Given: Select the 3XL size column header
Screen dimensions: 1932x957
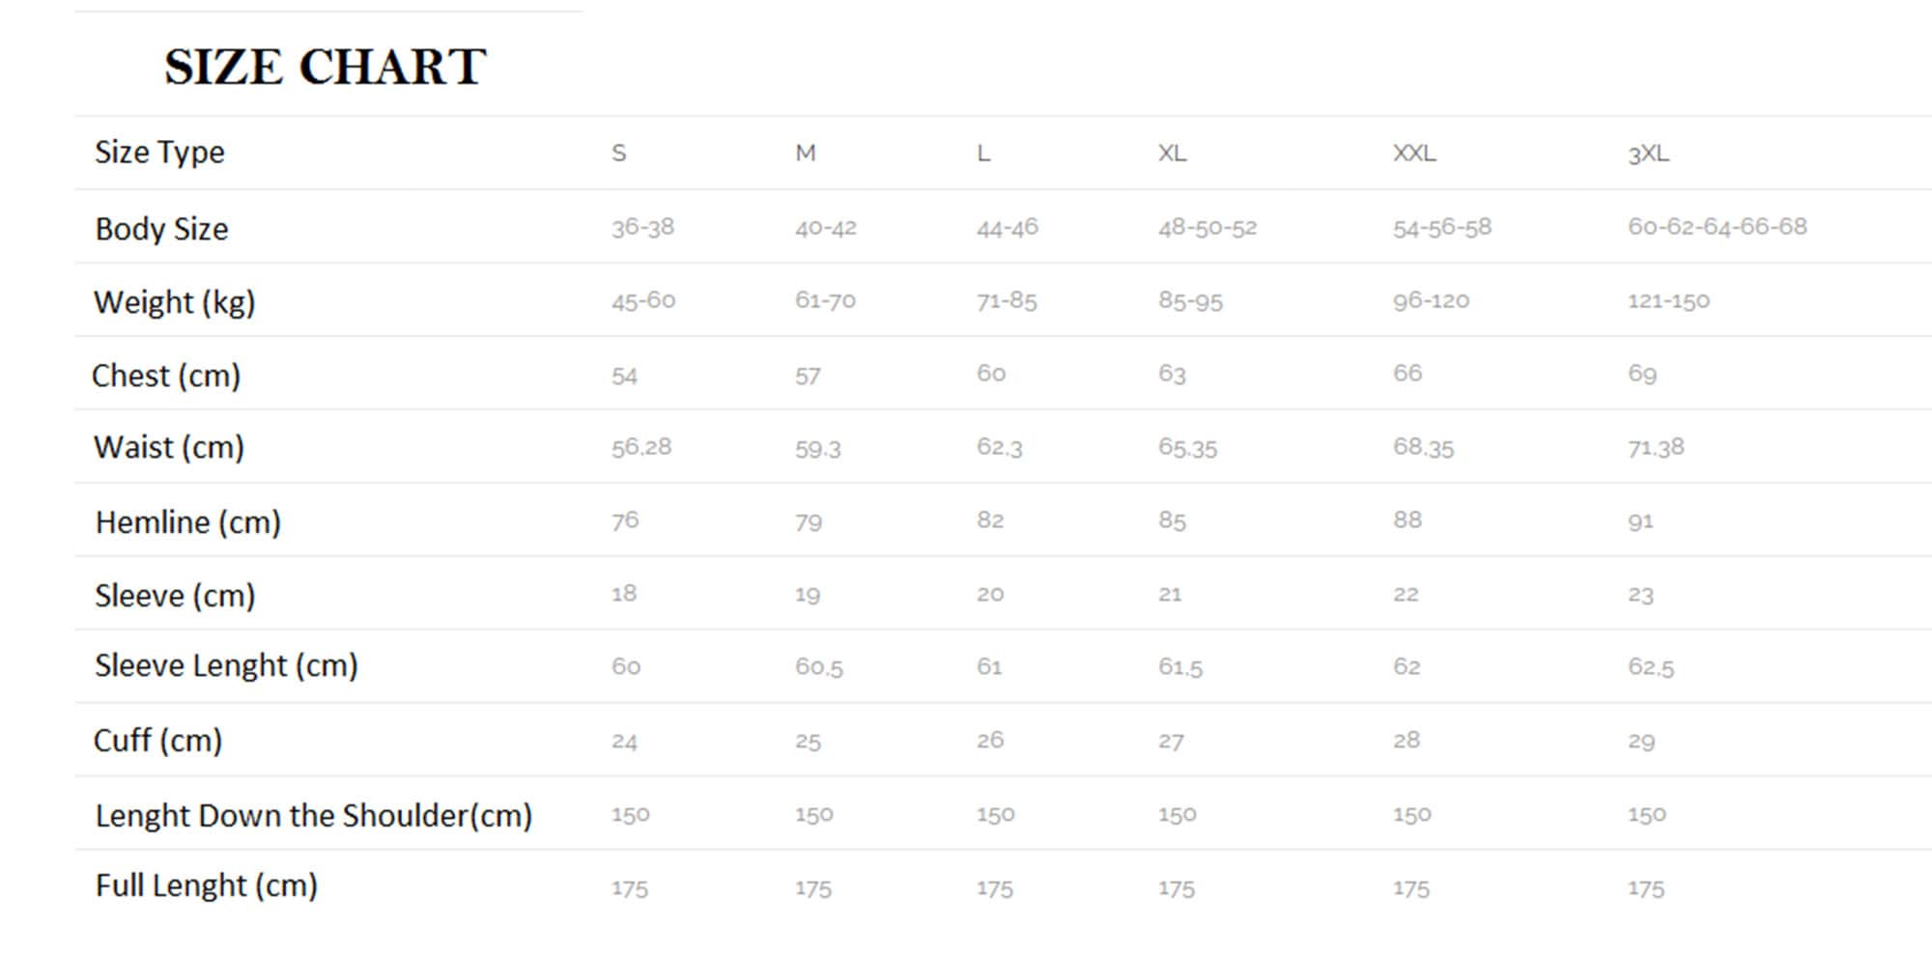Looking at the screenshot, I should tap(1648, 154).
